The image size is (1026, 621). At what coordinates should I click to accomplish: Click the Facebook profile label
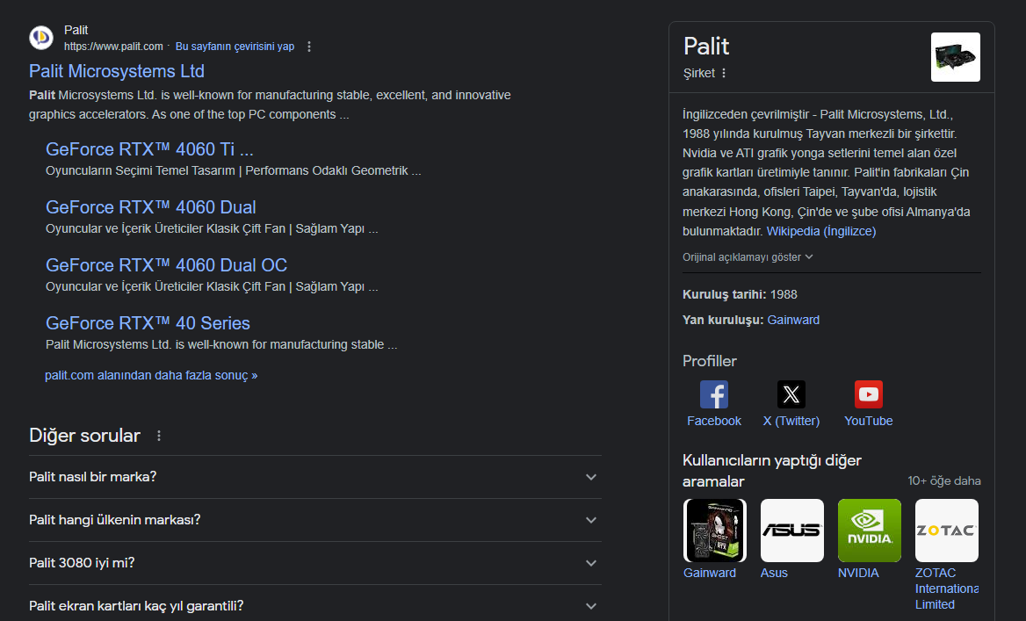pos(714,421)
